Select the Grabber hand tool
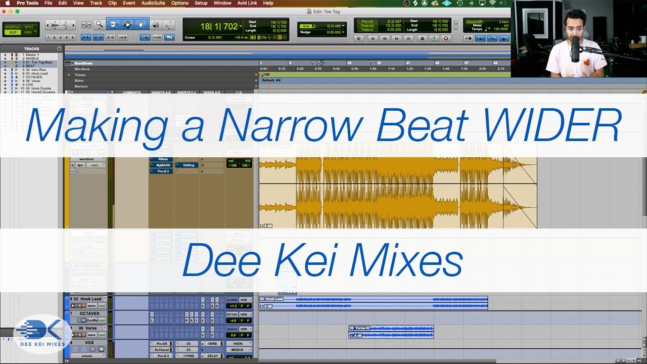This screenshot has width=647, height=364. [x=141, y=24]
